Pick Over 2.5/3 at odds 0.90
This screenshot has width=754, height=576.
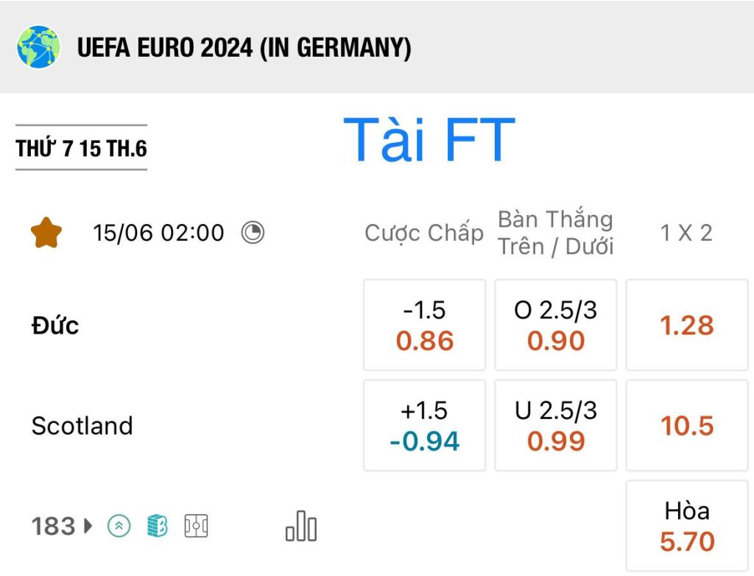556,326
